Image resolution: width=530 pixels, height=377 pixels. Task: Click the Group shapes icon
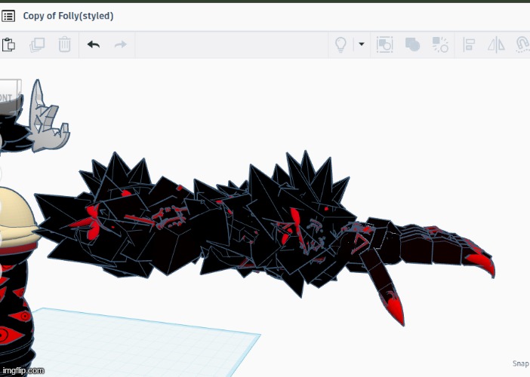(412, 44)
